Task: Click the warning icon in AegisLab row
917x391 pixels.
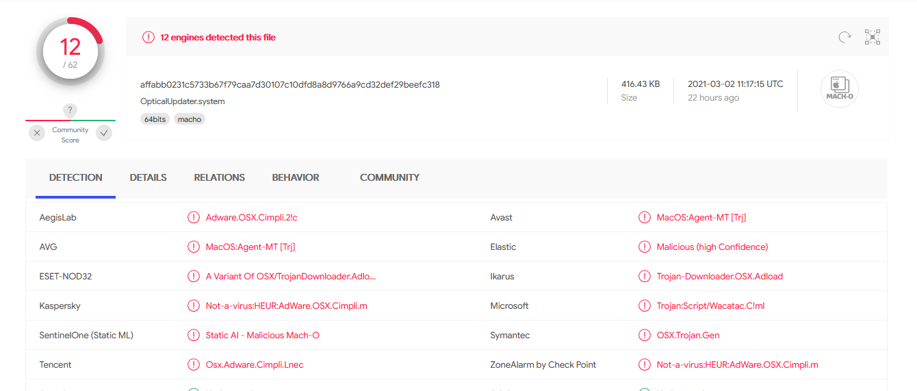Action: click(194, 218)
